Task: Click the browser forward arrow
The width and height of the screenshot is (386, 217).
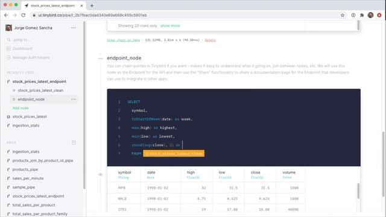Action: pyautogui.click(x=14, y=15)
